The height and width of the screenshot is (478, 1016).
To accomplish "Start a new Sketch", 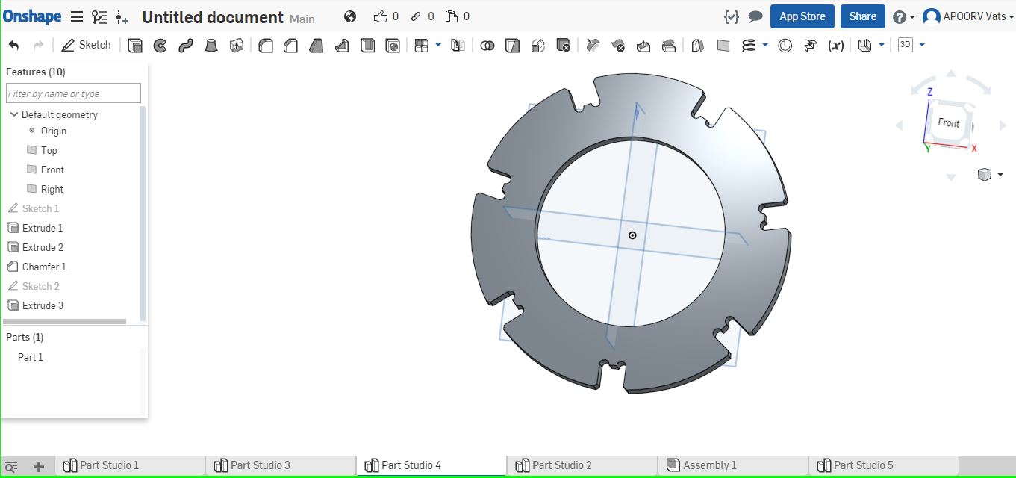I will [86, 45].
